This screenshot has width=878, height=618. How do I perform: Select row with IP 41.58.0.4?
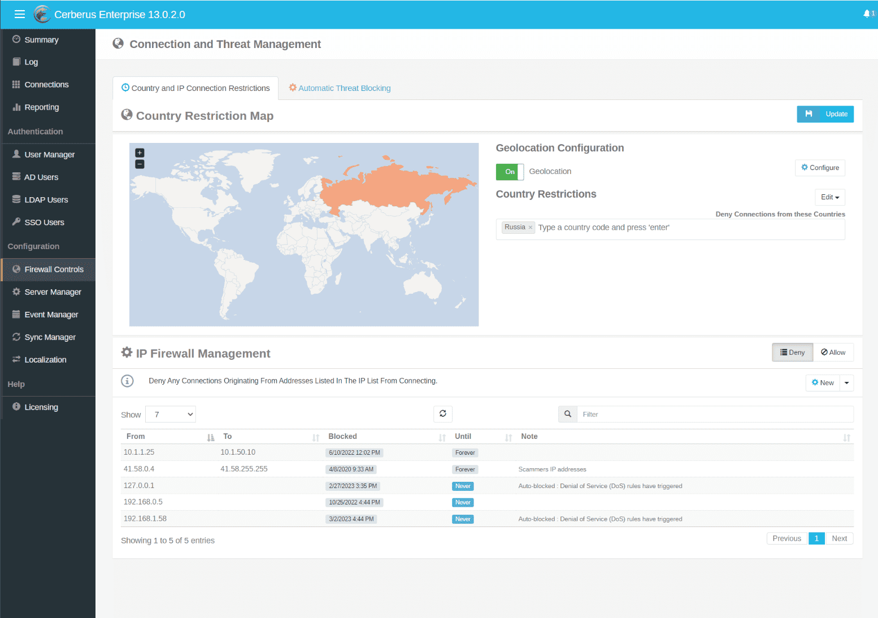487,469
